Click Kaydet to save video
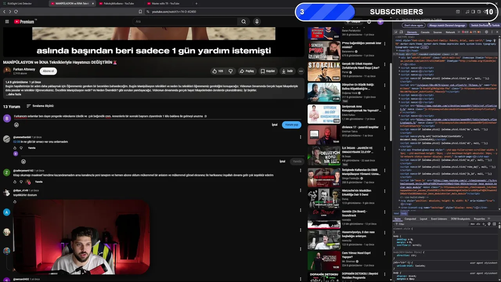This screenshot has height=282, width=501. pos(268,71)
